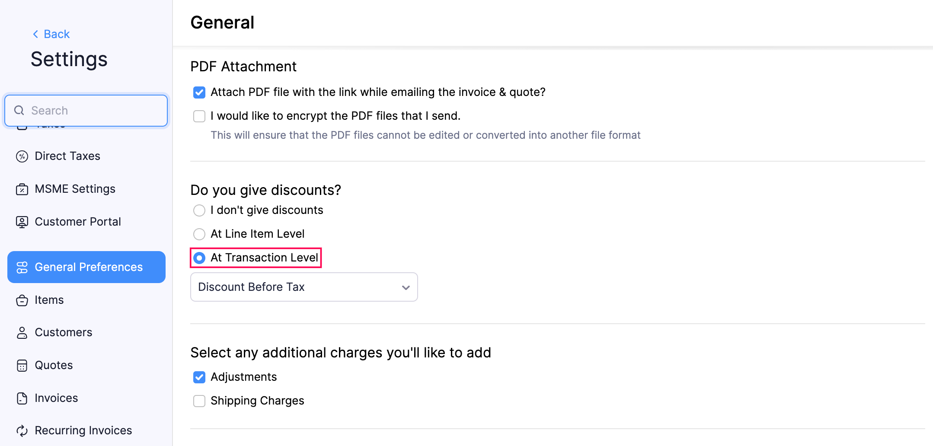Click the Recurring Invoices refresh icon

point(22,430)
